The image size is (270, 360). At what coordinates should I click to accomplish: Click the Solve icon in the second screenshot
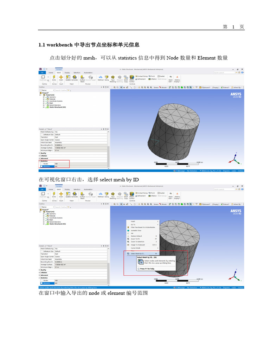coord(54,194)
